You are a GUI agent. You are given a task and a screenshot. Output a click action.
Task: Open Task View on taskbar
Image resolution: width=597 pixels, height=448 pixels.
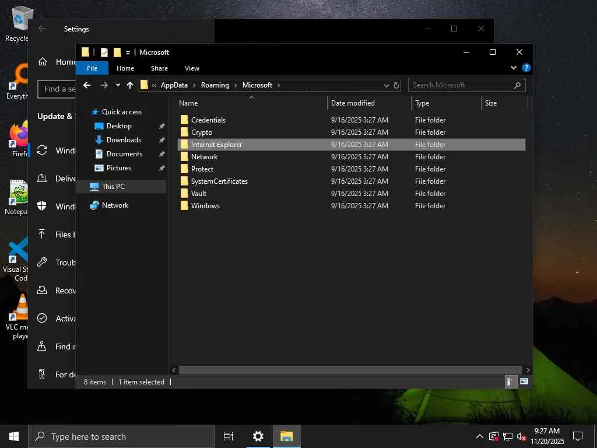tap(229, 436)
